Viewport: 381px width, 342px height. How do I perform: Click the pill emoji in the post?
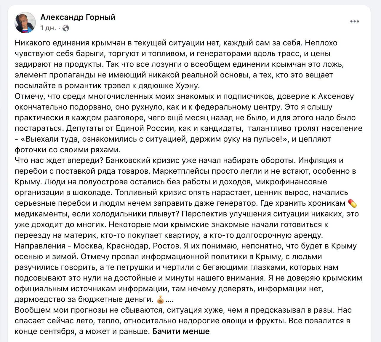(352, 203)
